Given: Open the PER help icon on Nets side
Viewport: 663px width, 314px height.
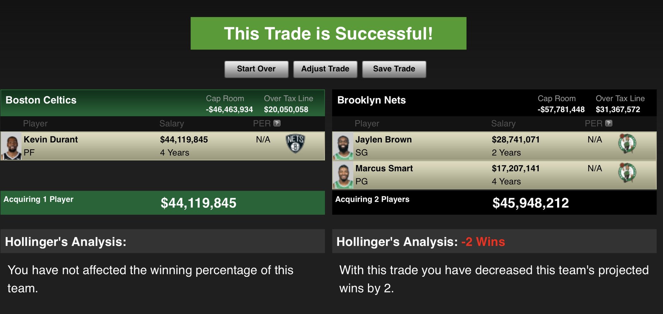Looking at the screenshot, I should (x=609, y=123).
